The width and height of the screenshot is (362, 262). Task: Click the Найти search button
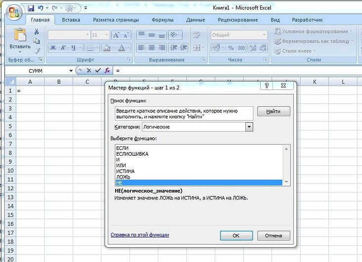[x=273, y=112]
